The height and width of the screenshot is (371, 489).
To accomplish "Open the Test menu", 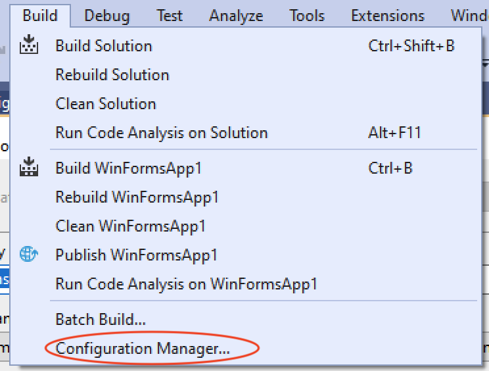I will 170,15.
